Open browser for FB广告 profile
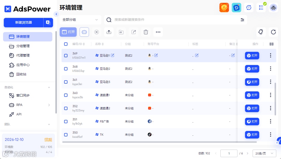Viewport: 281px width, 159px height. (252, 121)
